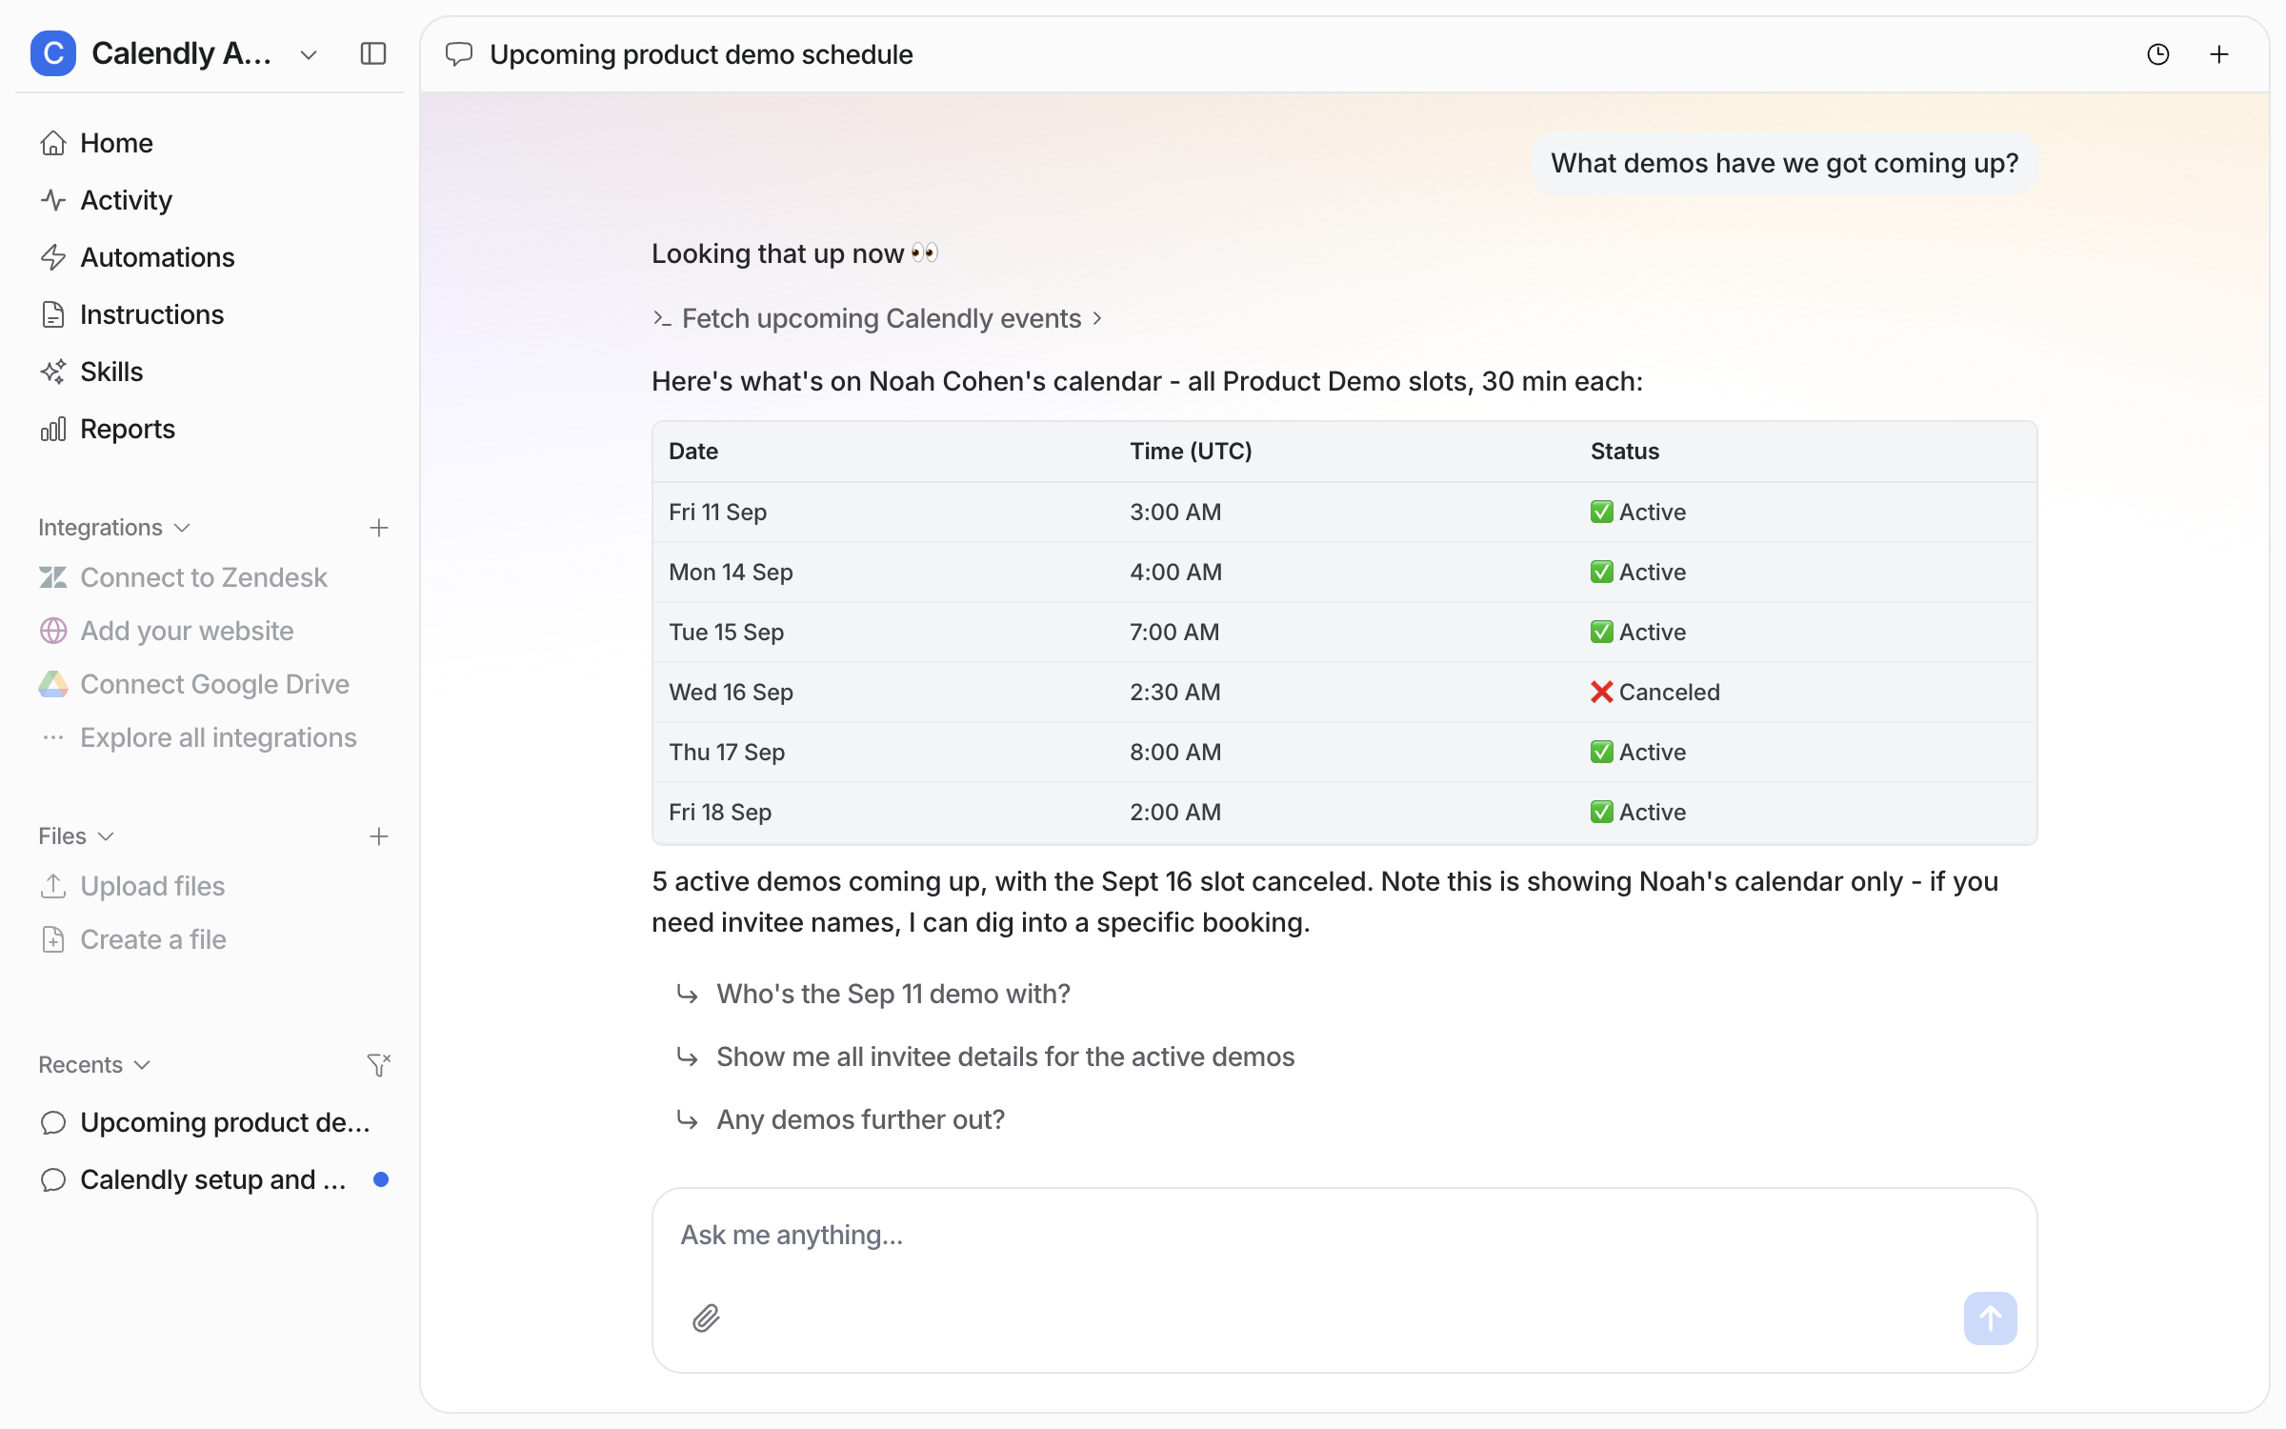Click the unread blue dot indicator

[x=381, y=1179]
